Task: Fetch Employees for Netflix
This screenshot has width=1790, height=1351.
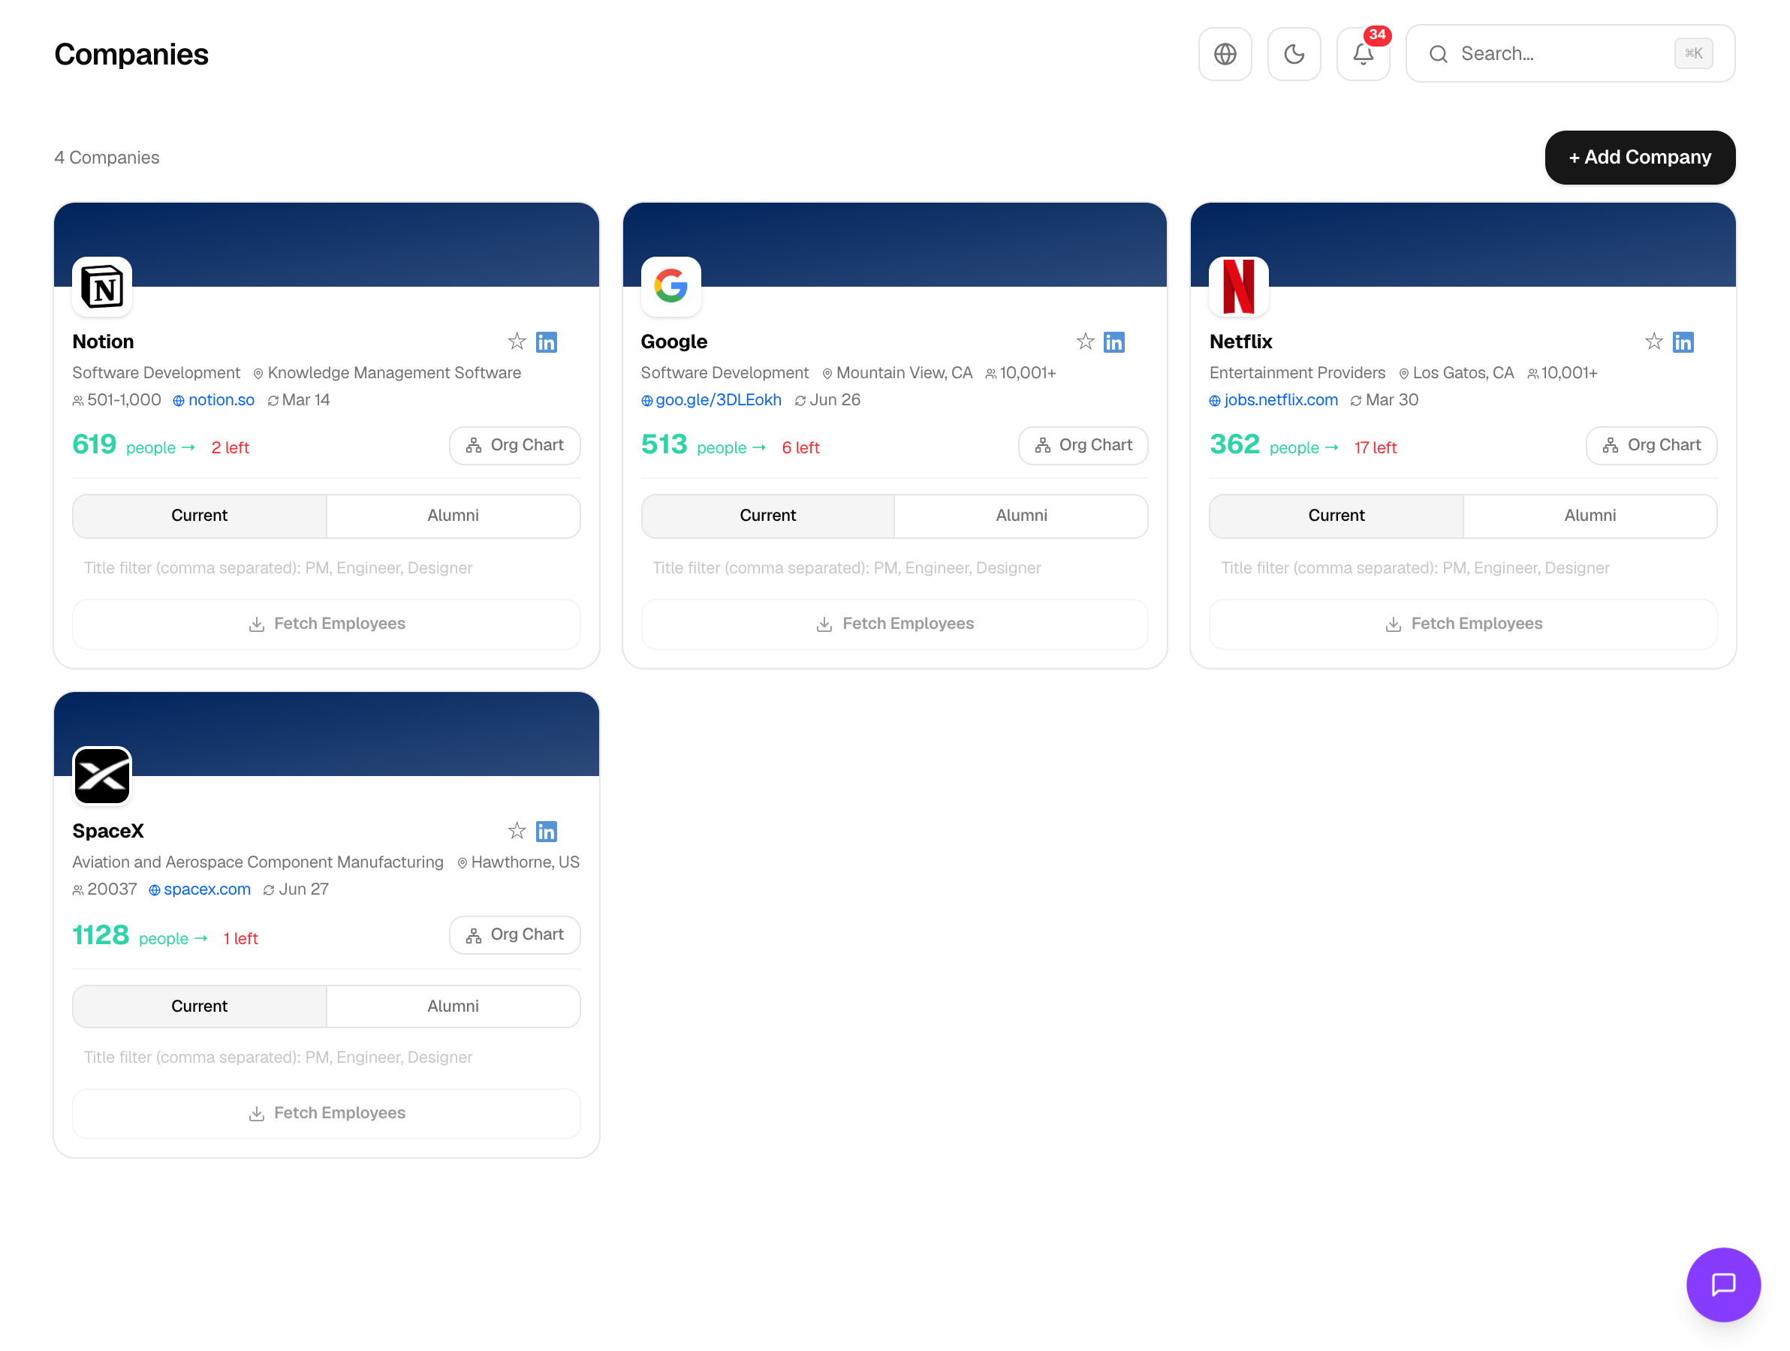Action: pos(1463,624)
